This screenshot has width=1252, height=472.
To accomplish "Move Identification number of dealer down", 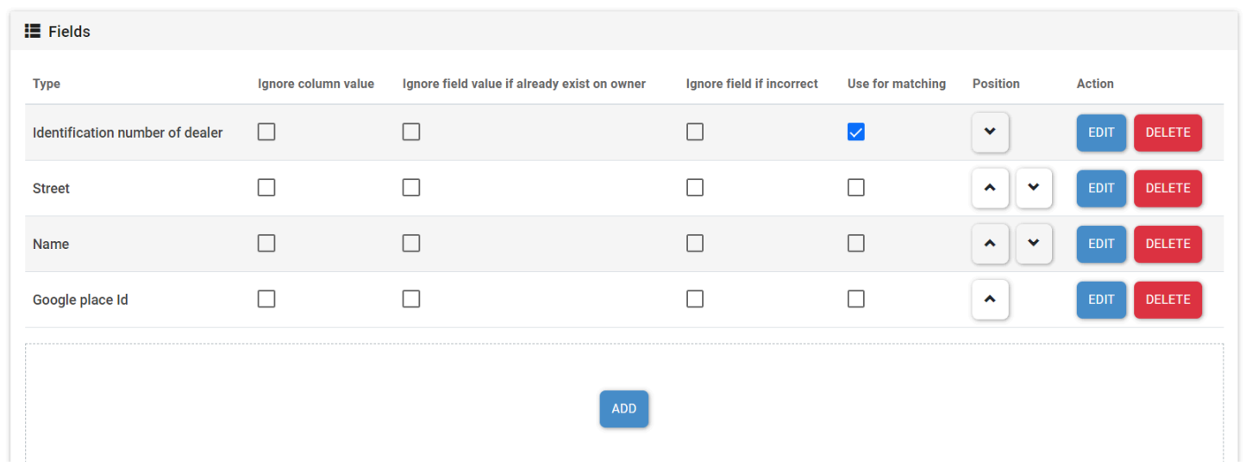I will 990,133.
